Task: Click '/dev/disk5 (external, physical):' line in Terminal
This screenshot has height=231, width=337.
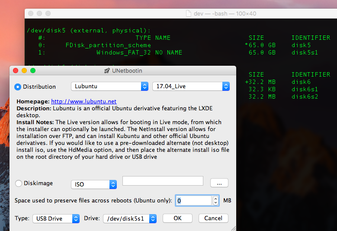Action: (x=89, y=31)
